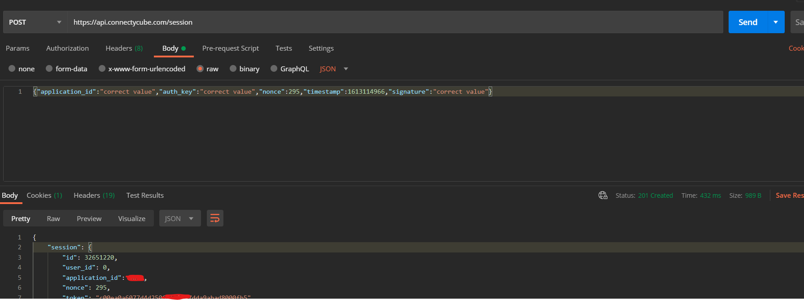Click the "nonce" key in request body
Image resolution: width=804 pixels, height=300 pixels.
tap(272, 91)
